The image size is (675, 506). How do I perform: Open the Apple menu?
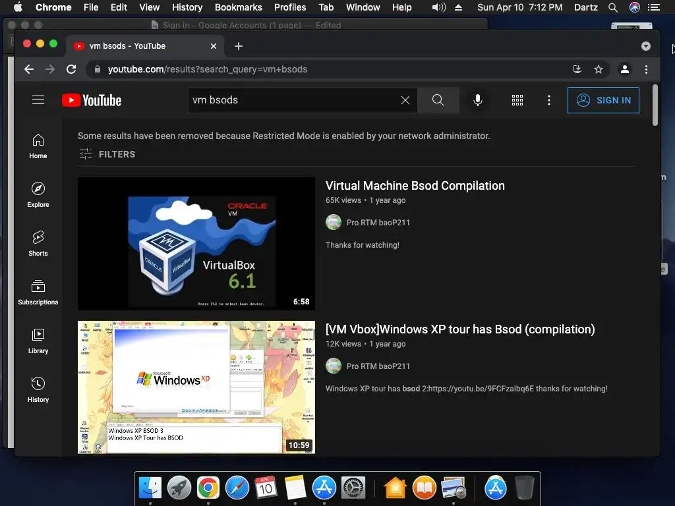point(18,7)
